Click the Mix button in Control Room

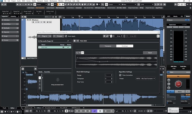178,76
